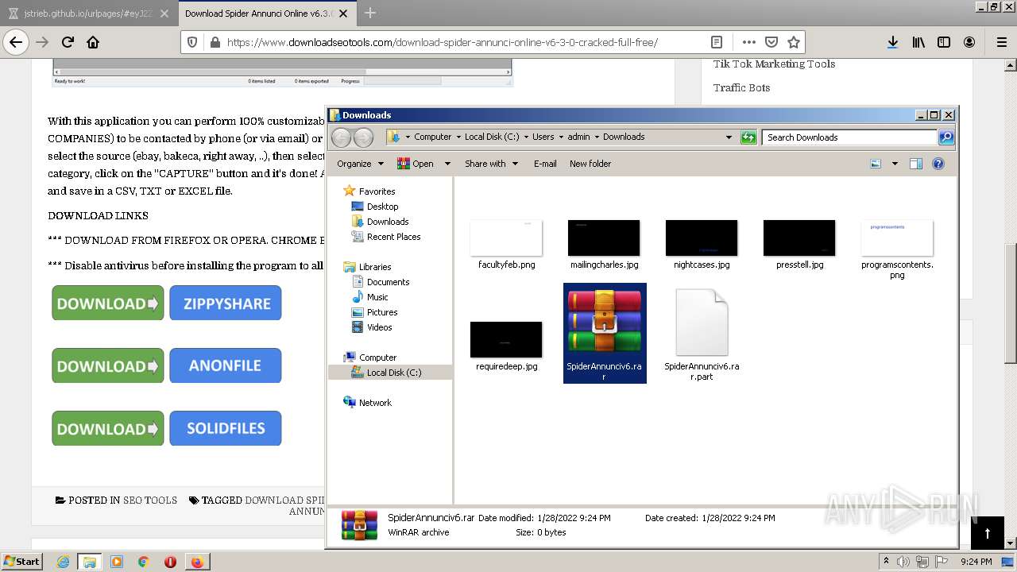
Task: Open the Videos library
Action: [x=379, y=327]
